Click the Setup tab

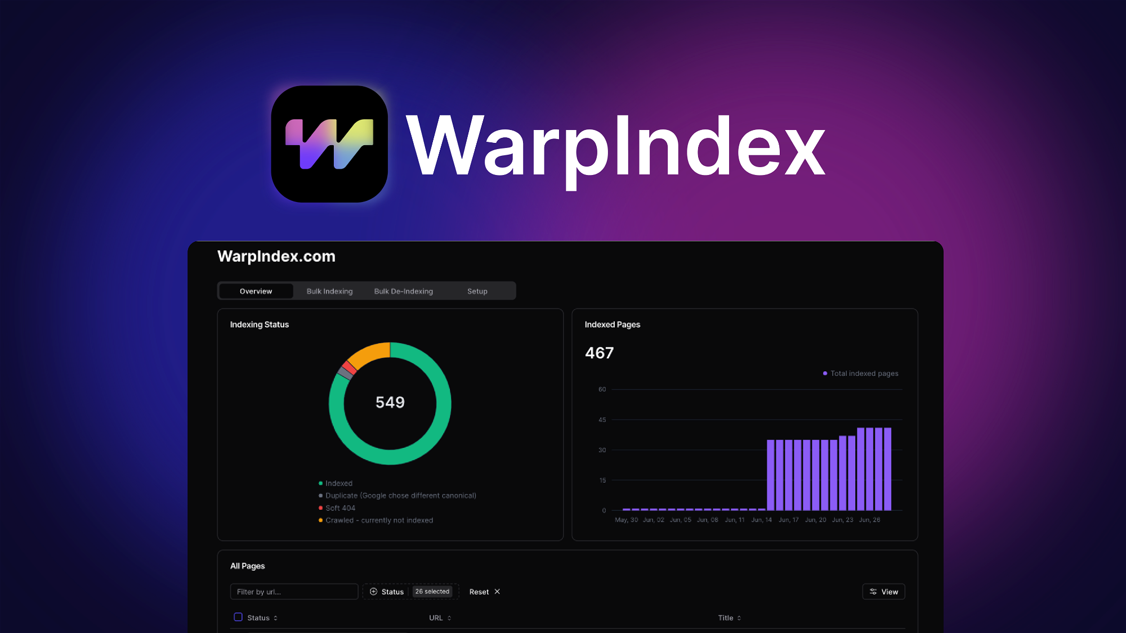pyautogui.click(x=477, y=290)
